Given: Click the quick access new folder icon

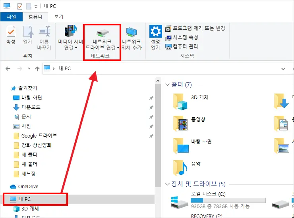Looking at the screenshot, I should [29, 6].
